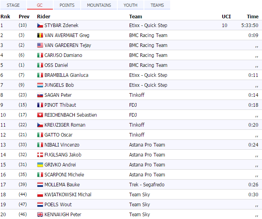
Task: Select the MOUNTAINS tab
Action: [x=99, y=5]
